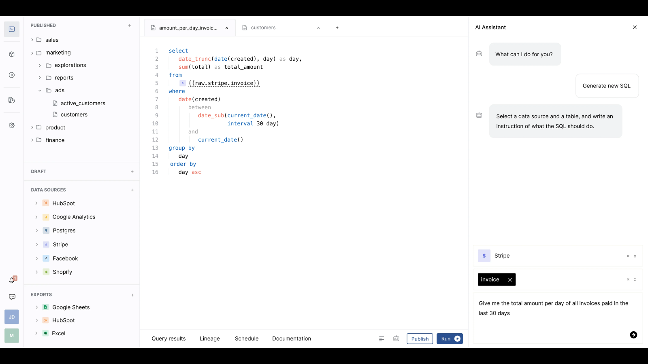Open the AI robot icon near Publish
Viewport: 648px width, 364px height.
[x=396, y=339]
